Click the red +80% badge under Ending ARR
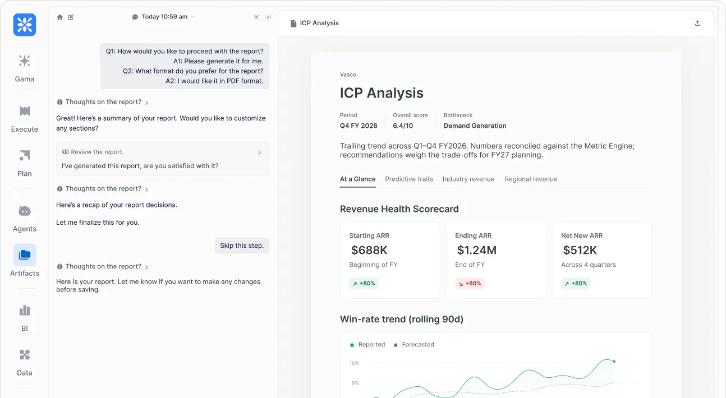The height and width of the screenshot is (398, 726). click(470, 284)
